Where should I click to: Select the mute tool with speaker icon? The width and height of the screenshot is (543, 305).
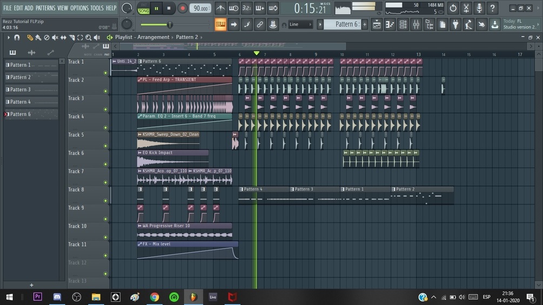55,37
